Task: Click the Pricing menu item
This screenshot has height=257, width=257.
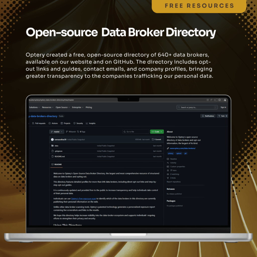Action: [x=89, y=107]
